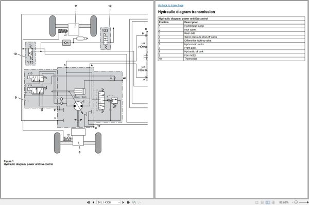This screenshot has height=205, width=309.
Task: Select the 'Hydrostatic motor' table cell
Action: pyautogui.click(x=244, y=44)
